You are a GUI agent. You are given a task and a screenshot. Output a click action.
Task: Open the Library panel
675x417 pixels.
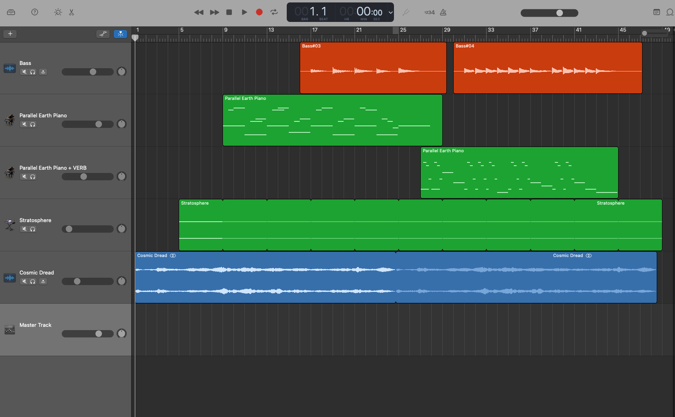11,12
